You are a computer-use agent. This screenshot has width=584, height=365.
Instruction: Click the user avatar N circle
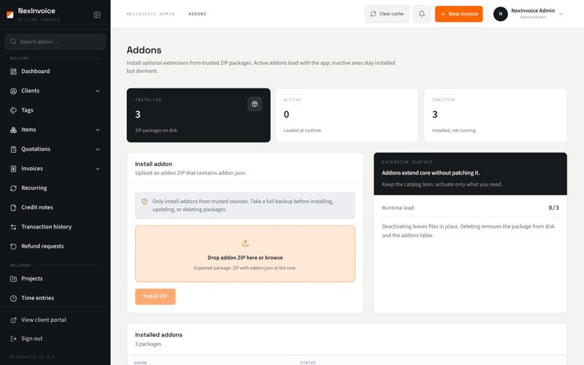point(501,14)
